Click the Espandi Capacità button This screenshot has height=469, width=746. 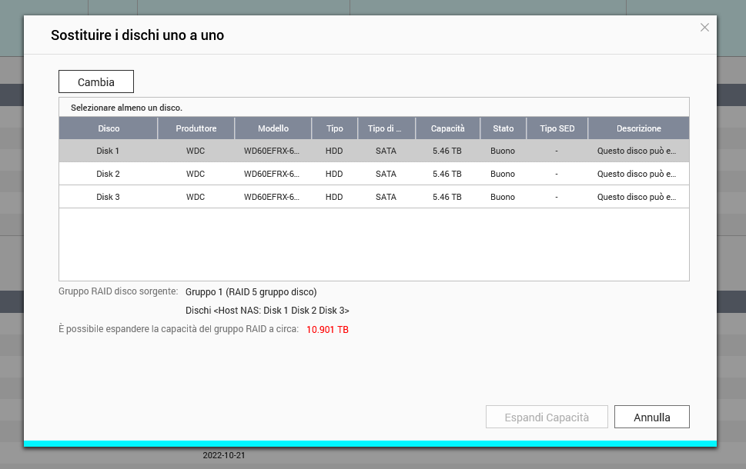coord(547,417)
